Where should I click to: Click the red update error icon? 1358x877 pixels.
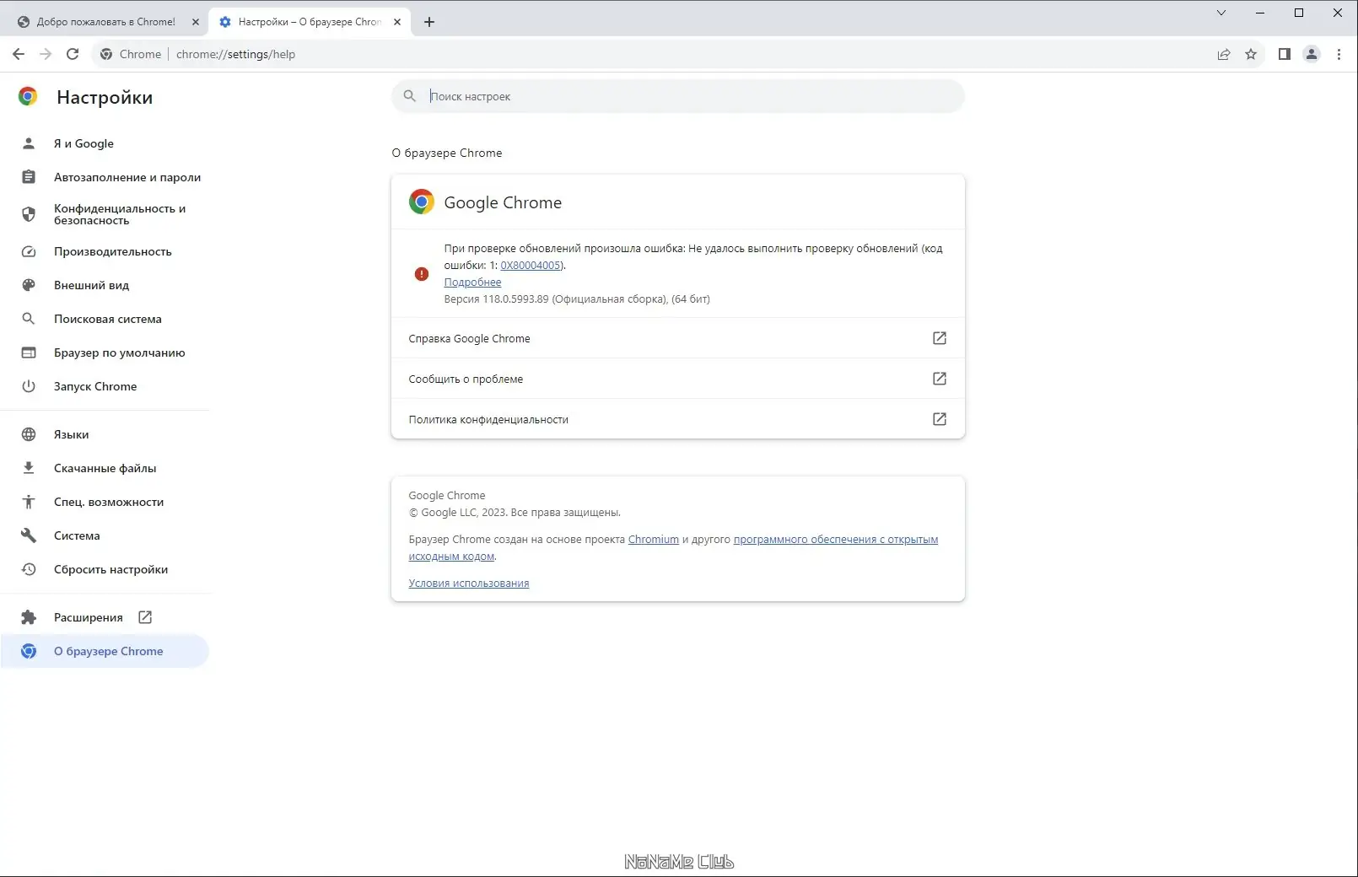422,274
